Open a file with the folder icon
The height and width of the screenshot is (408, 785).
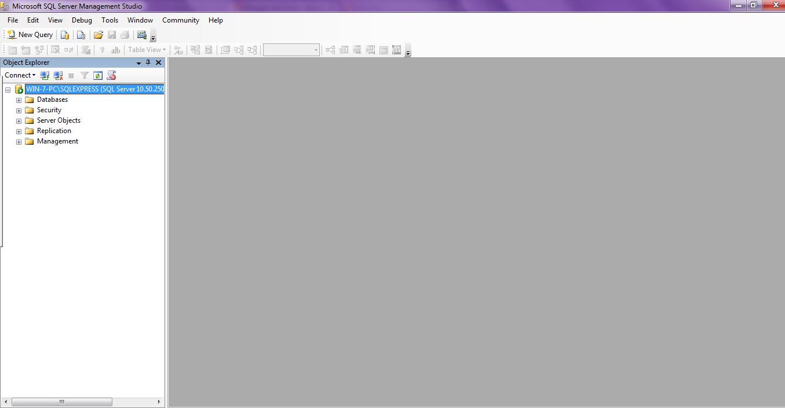[98, 35]
